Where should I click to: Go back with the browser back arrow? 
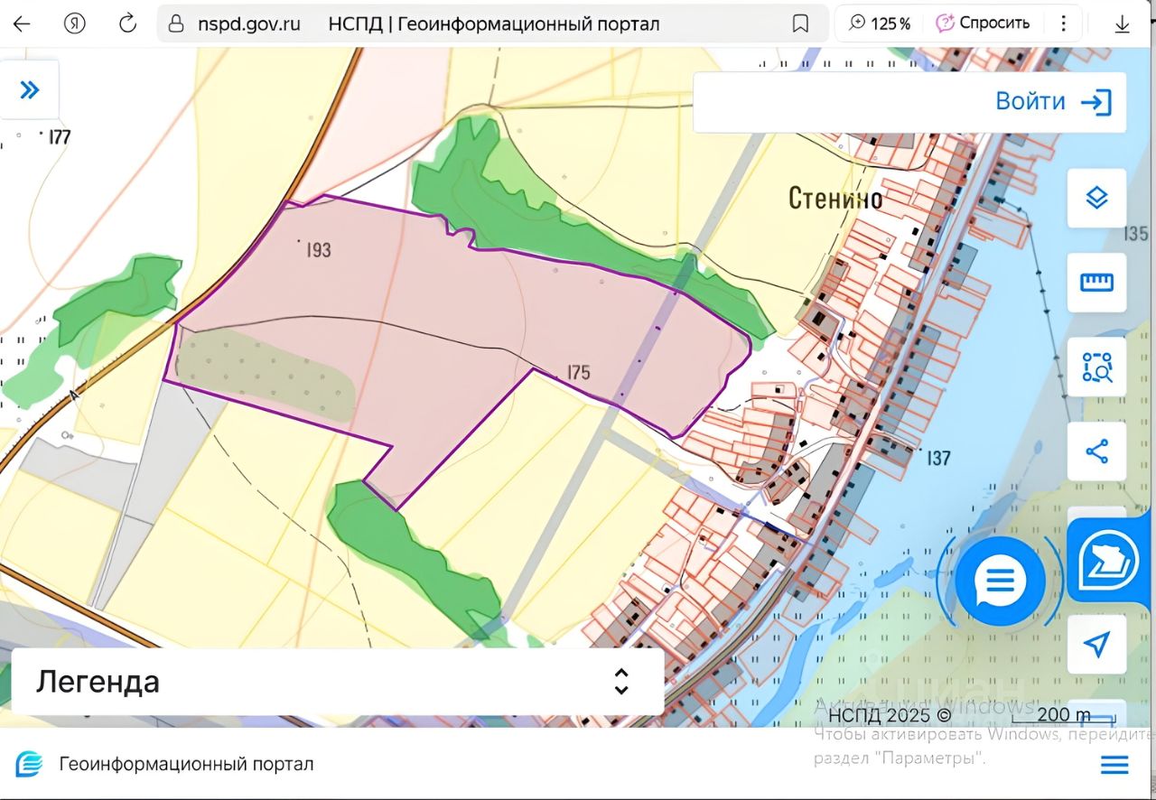(x=22, y=23)
